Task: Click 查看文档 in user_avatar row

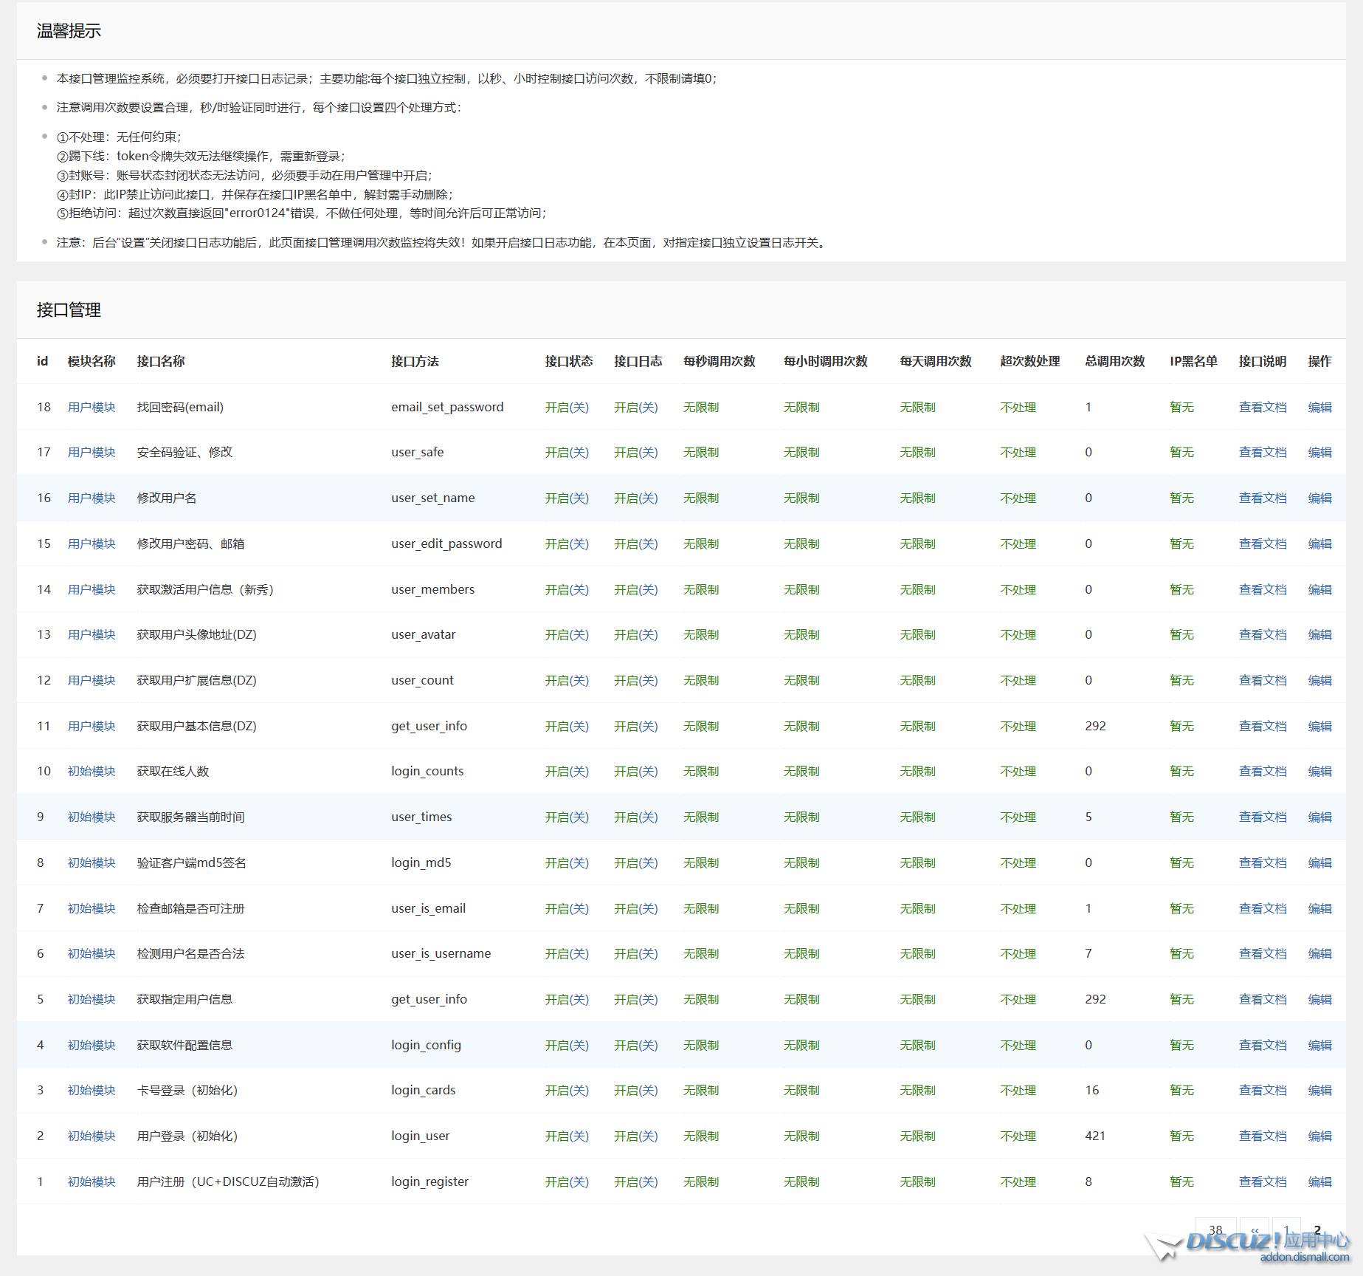Action: click(x=1262, y=634)
